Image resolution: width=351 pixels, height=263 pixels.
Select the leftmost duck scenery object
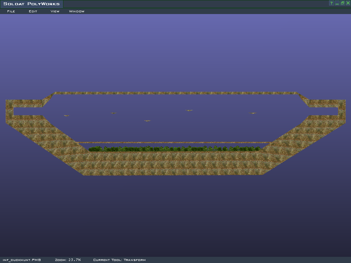(x=66, y=116)
